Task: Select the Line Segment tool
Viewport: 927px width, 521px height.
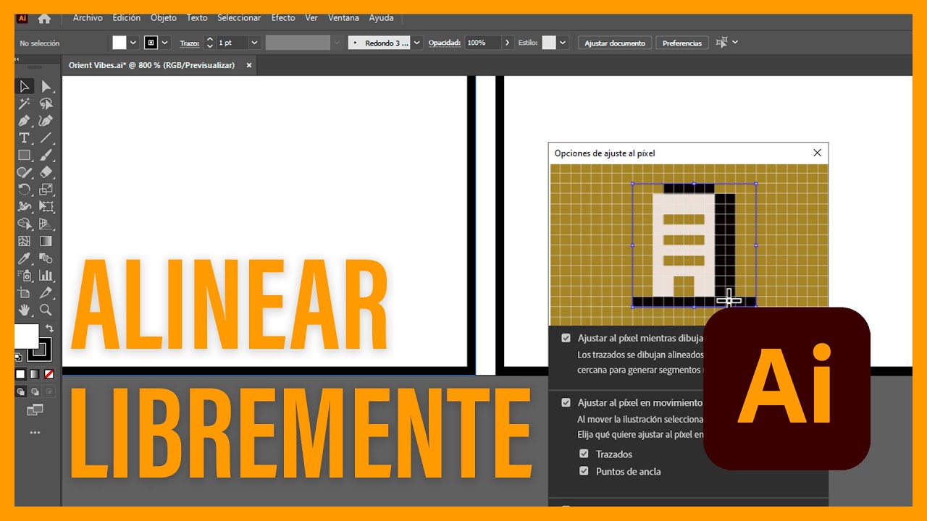Action: pyautogui.click(x=46, y=137)
